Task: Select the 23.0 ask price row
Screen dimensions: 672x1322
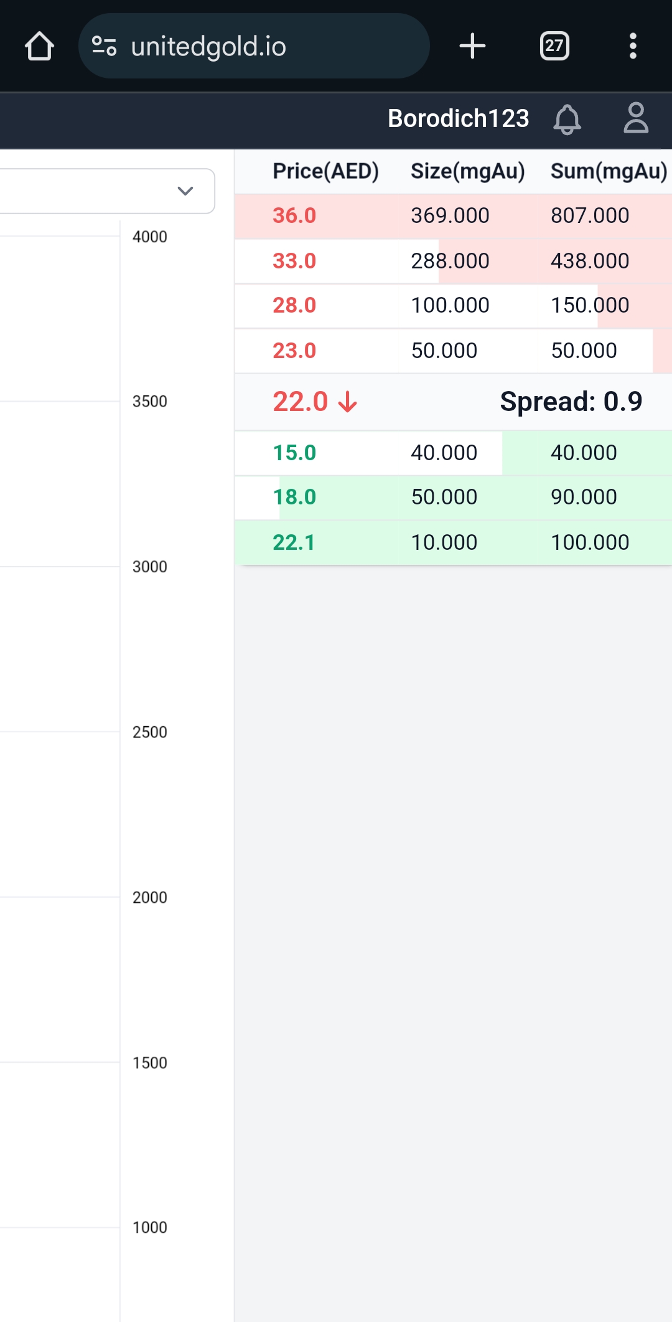Action: tap(453, 351)
